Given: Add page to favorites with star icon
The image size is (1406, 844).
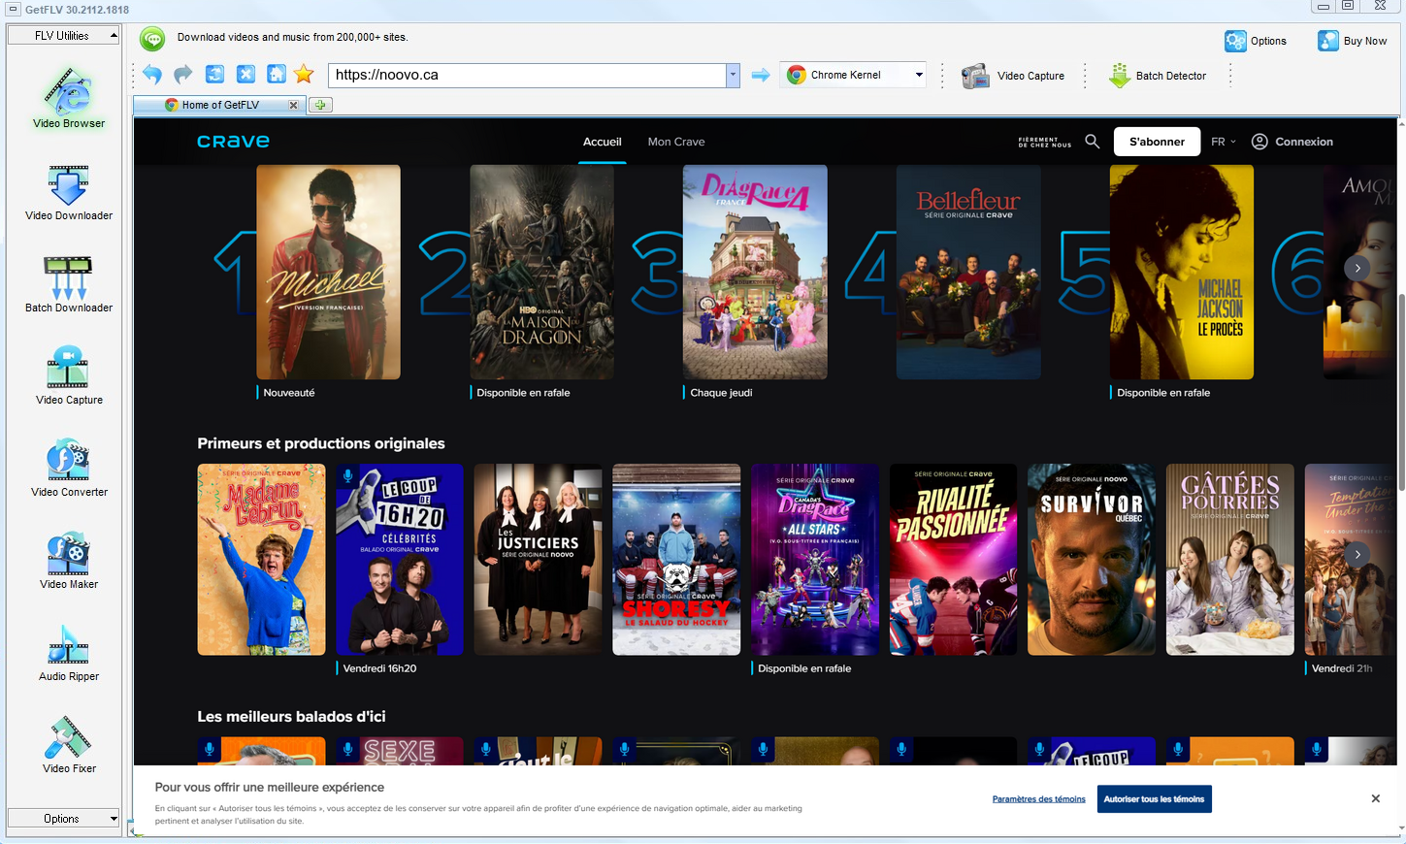Looking at the screenshot, I should [304, 75].
